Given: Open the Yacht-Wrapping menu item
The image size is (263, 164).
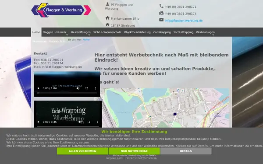Looking at the screenshot, I should [183, 32].
